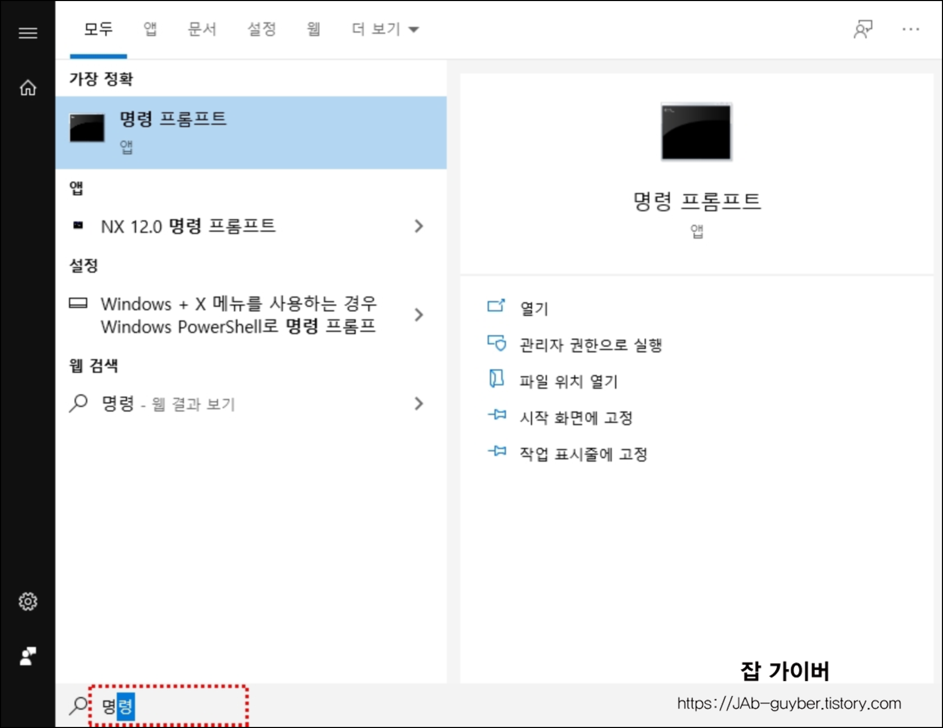Click the NX 12.0 small app icon
The height and width of the screenshot is (728, 943).
click(78, 225)
